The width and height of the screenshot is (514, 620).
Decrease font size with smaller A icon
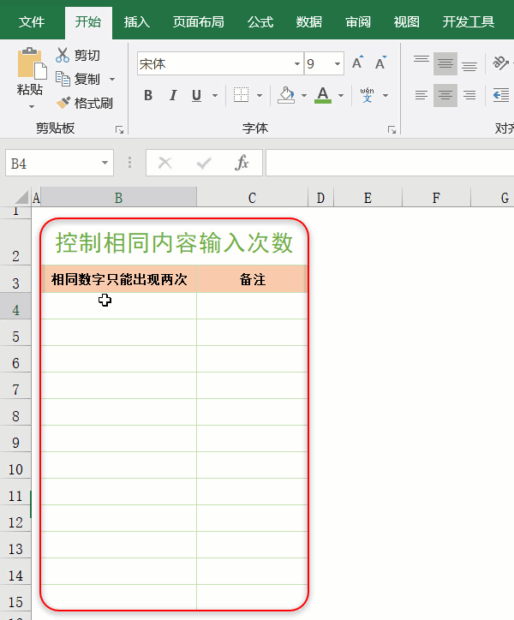click(380, 63)
